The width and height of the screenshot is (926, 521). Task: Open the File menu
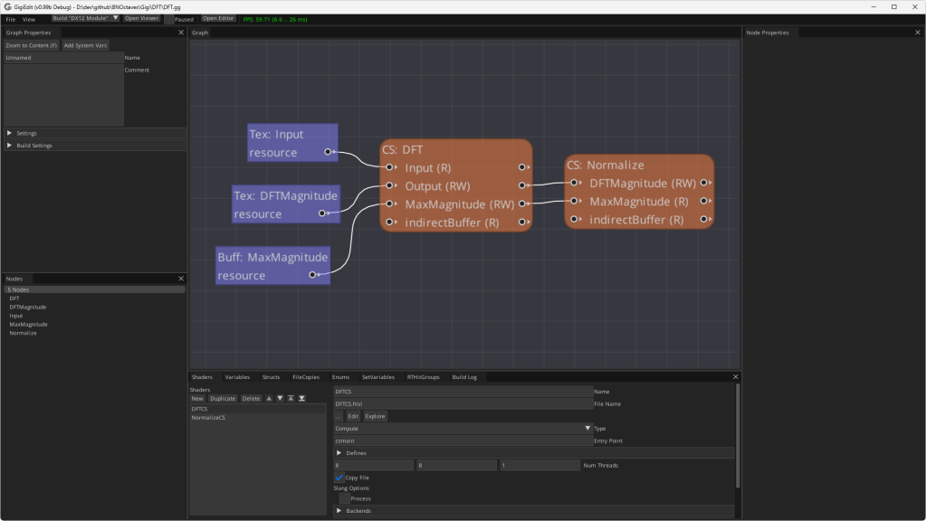(11, 19)
